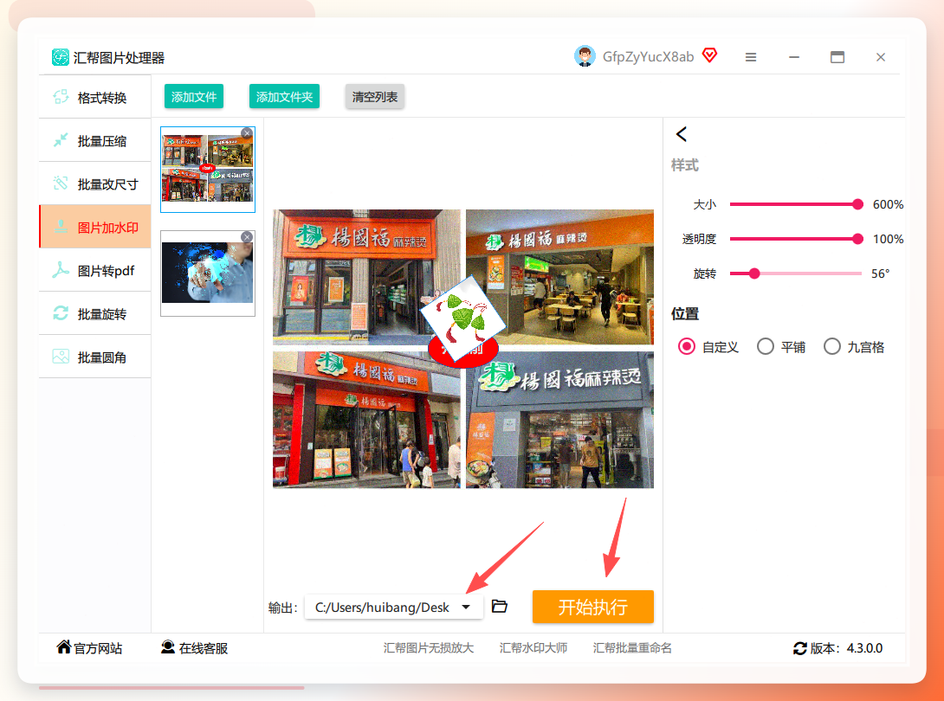
Task: Select the storefront collage thumbnail
Action: point(208,170)
